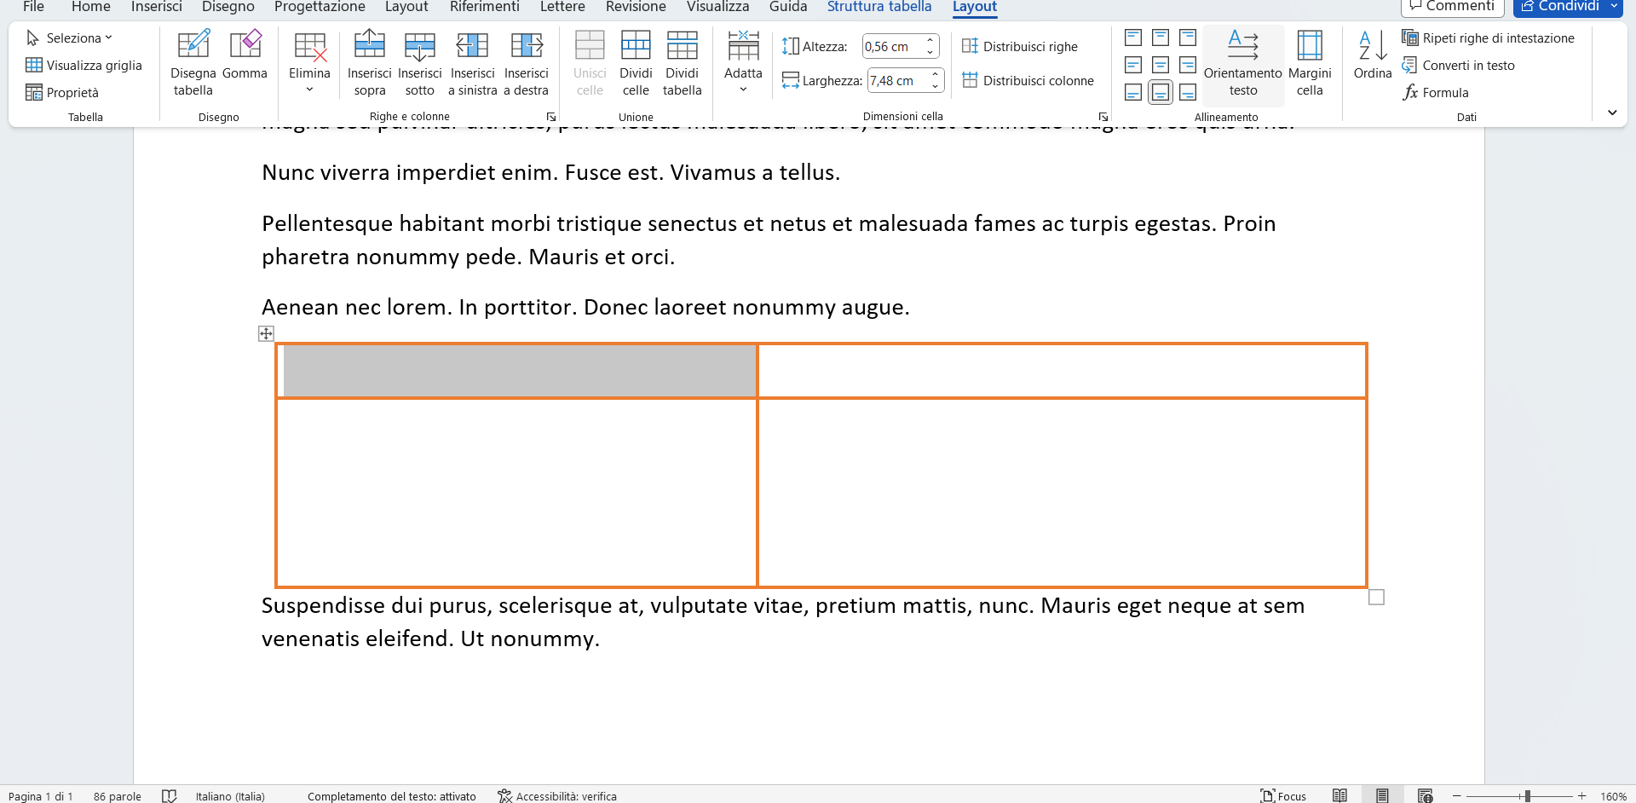Viewport: 1636px width, 803px height.
Task: Click the zoom slider in status bar
Action: (1527, 796)
